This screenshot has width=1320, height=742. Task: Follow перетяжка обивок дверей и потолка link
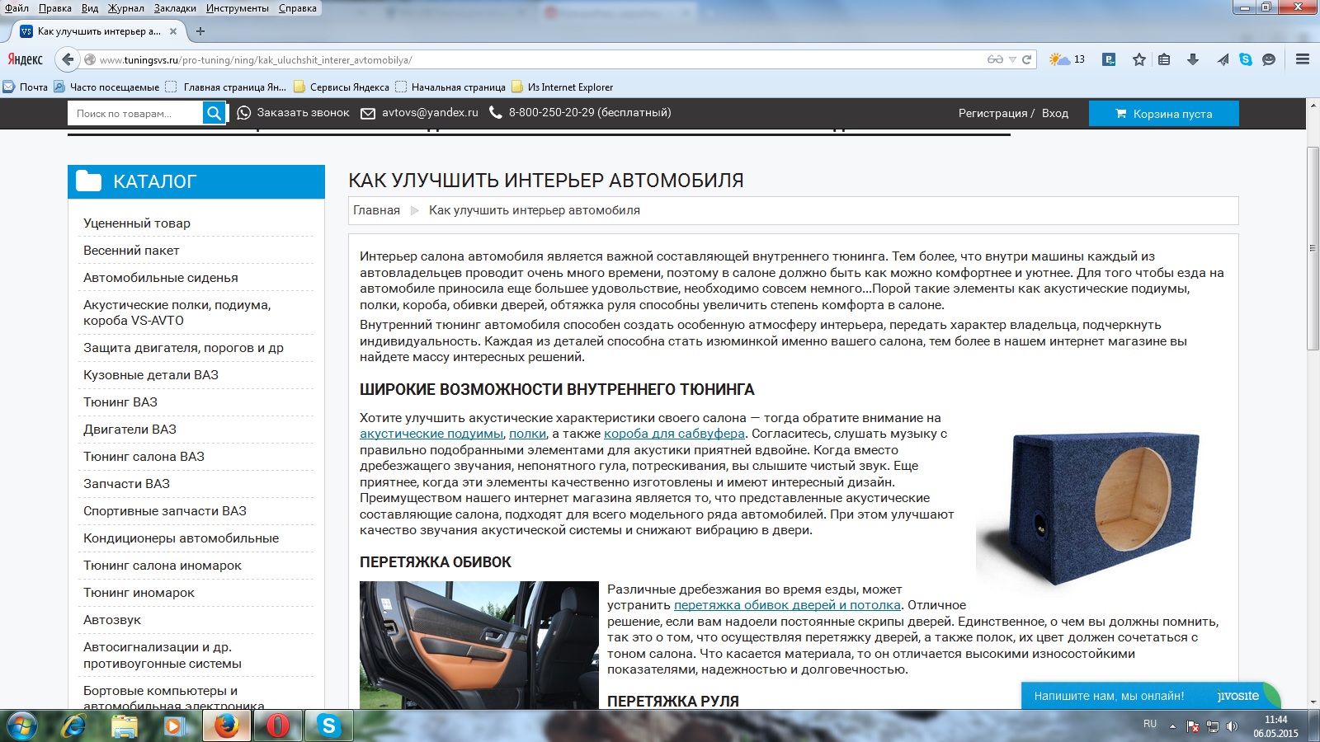pos(787,605)
